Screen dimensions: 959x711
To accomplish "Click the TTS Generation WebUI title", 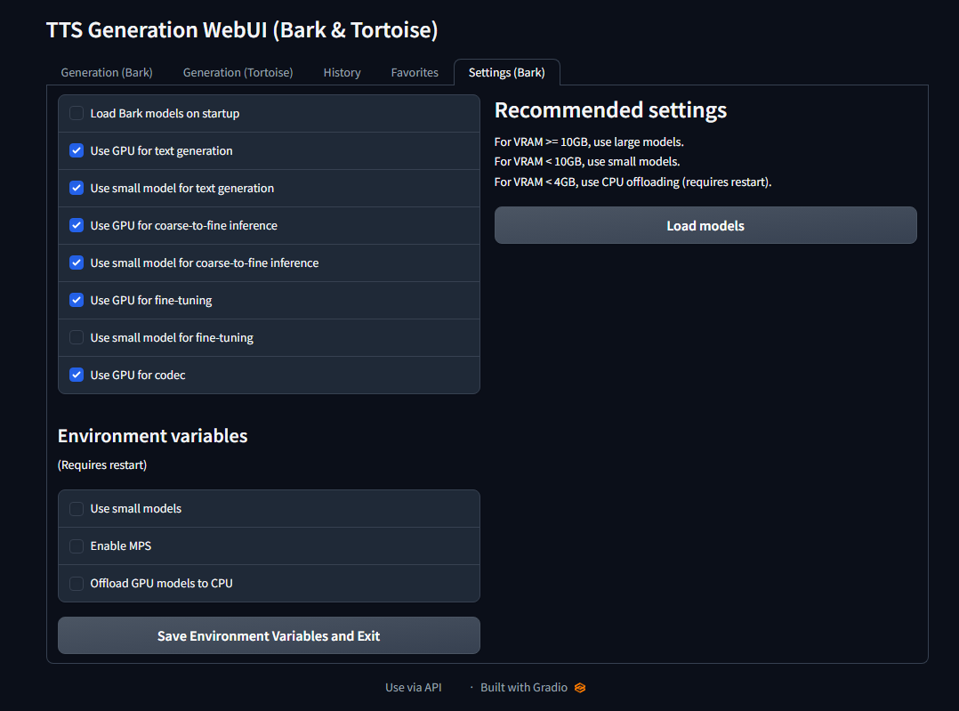I will pos(242,30).
